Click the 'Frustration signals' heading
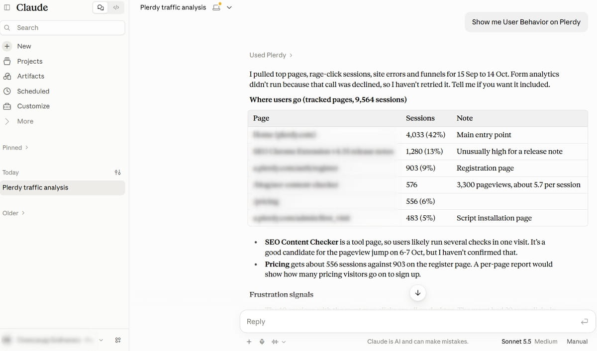This screenshot has width=597, height=351. [x=282, y=294]
